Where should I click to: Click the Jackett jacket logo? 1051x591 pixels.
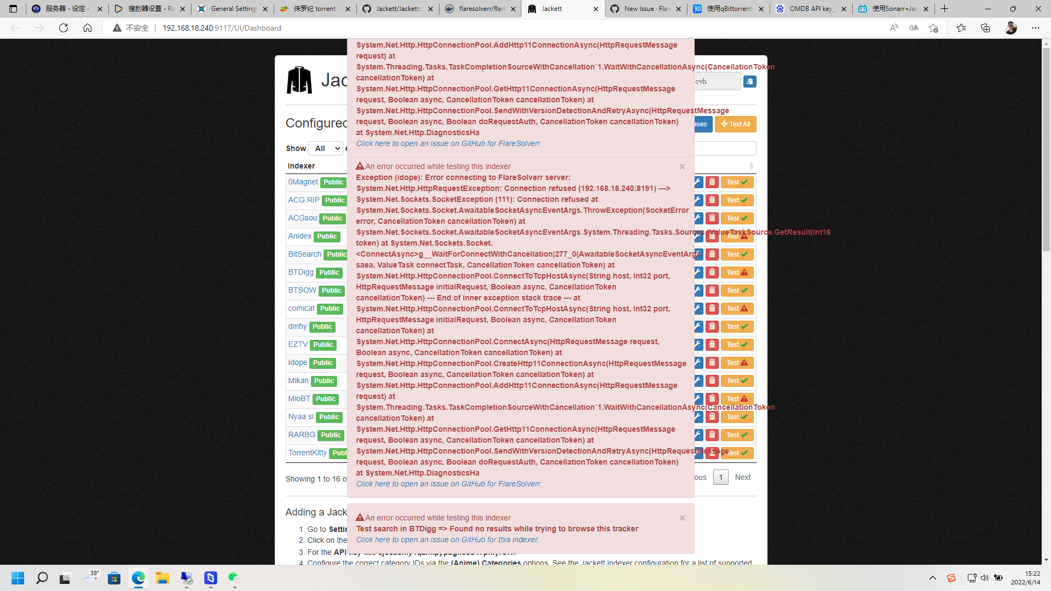pos(299,80)
